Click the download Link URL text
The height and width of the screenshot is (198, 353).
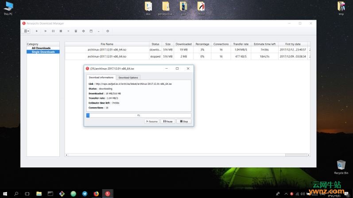pyautogui.click(x=133, y=84)
